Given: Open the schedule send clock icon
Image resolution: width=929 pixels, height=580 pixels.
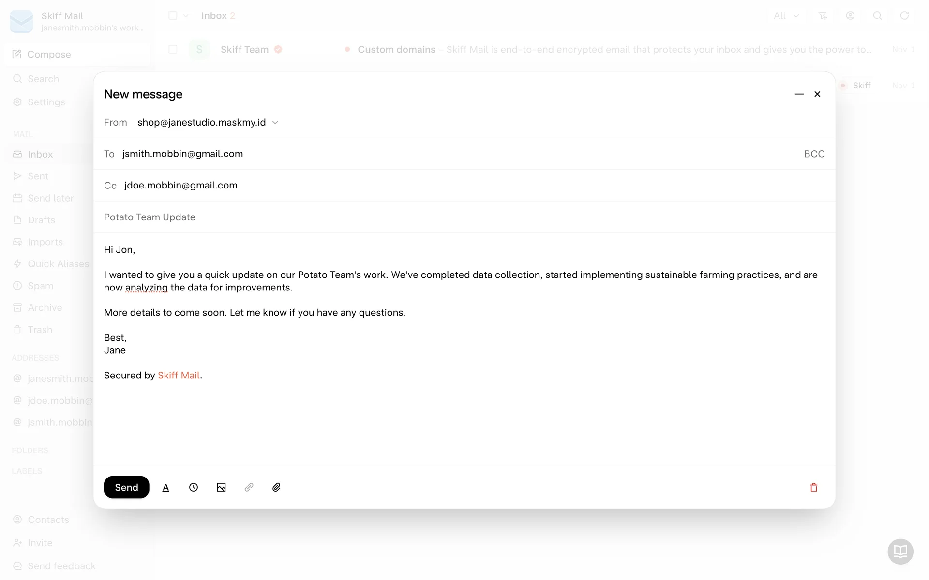Looking at the screenshot, I should [x=194, y=487].
